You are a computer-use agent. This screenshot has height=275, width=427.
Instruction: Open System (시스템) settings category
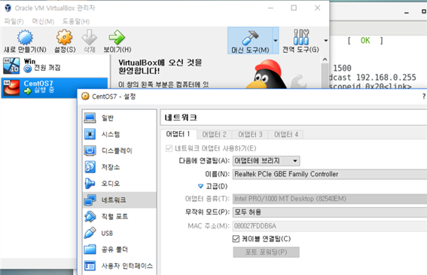119,134
